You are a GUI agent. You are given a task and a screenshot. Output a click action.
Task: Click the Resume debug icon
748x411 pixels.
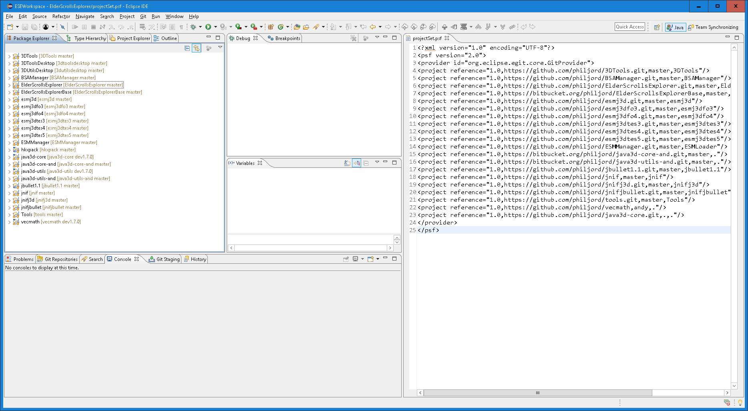click(75, 27)
